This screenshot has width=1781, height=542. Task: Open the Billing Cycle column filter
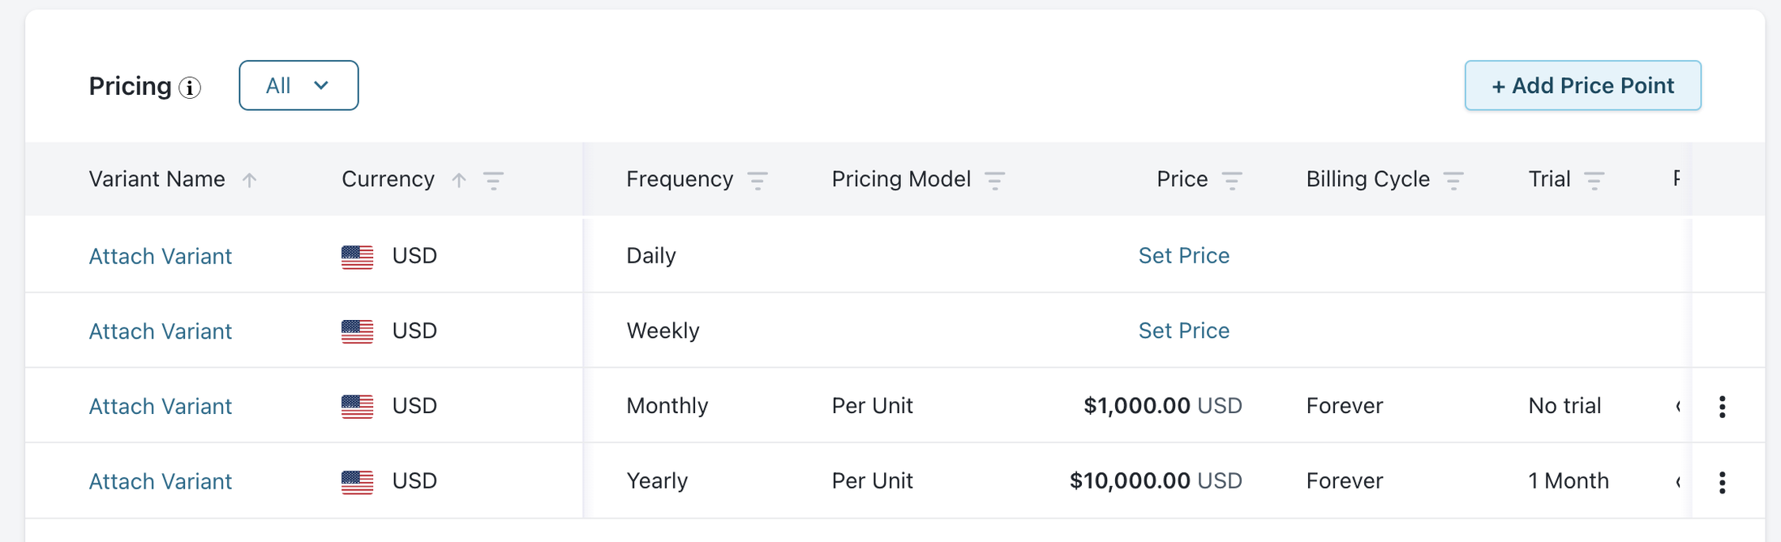pos(1453,180)
